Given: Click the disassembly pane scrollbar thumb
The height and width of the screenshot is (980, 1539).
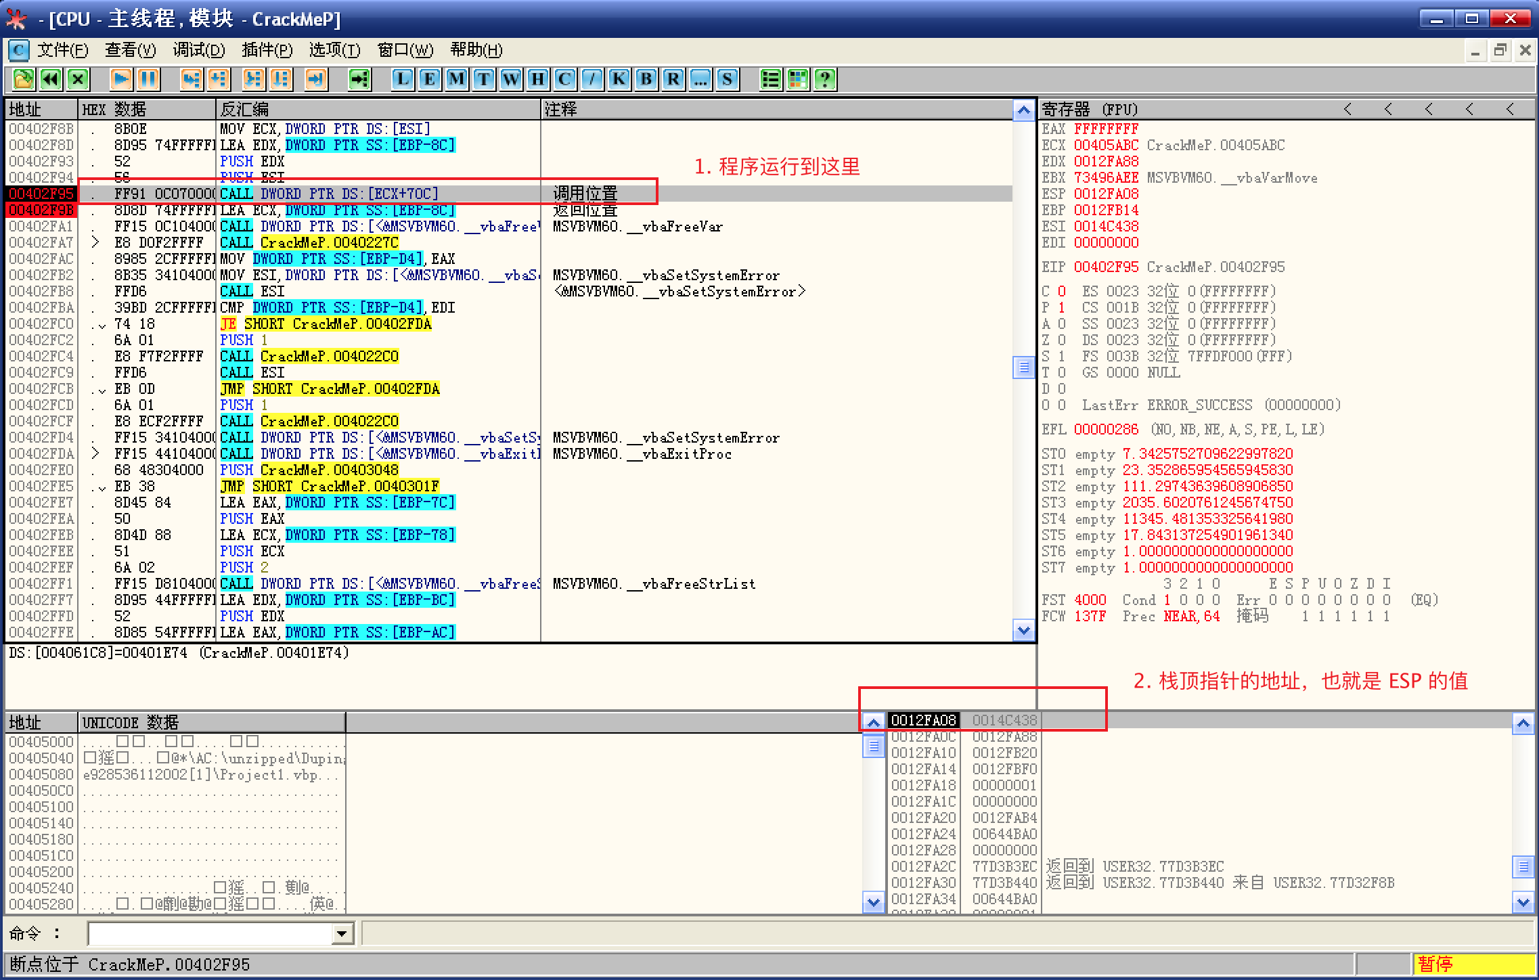Looking at the screenshot, I should [x=1023, y=367].
